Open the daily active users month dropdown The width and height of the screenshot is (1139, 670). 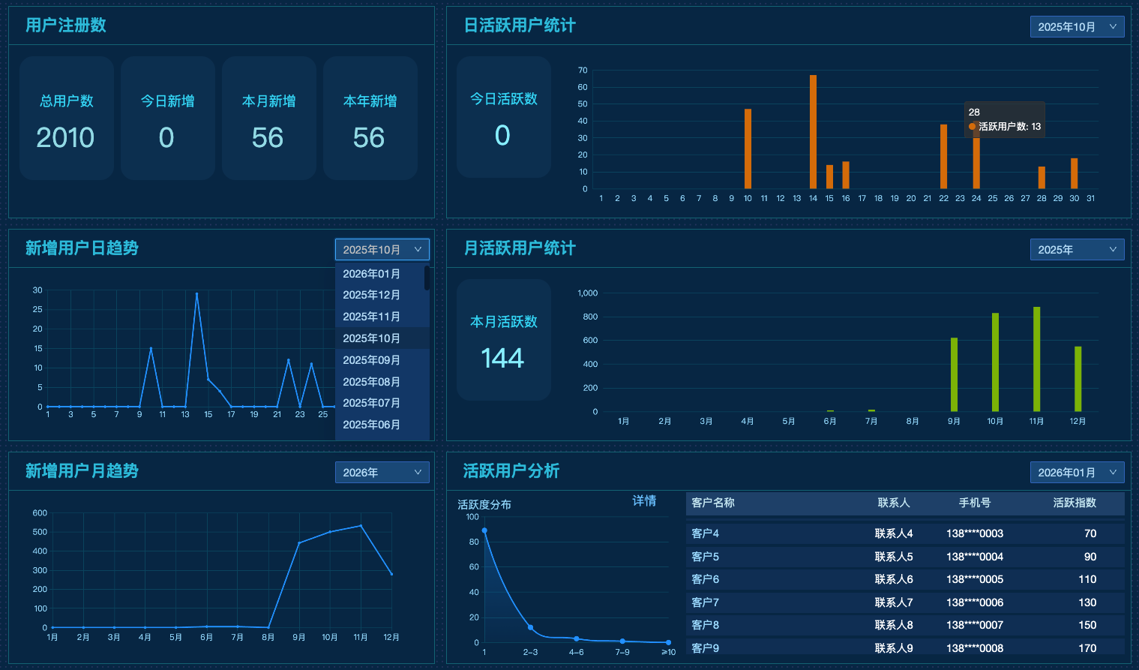click(x=1077, y=27)
